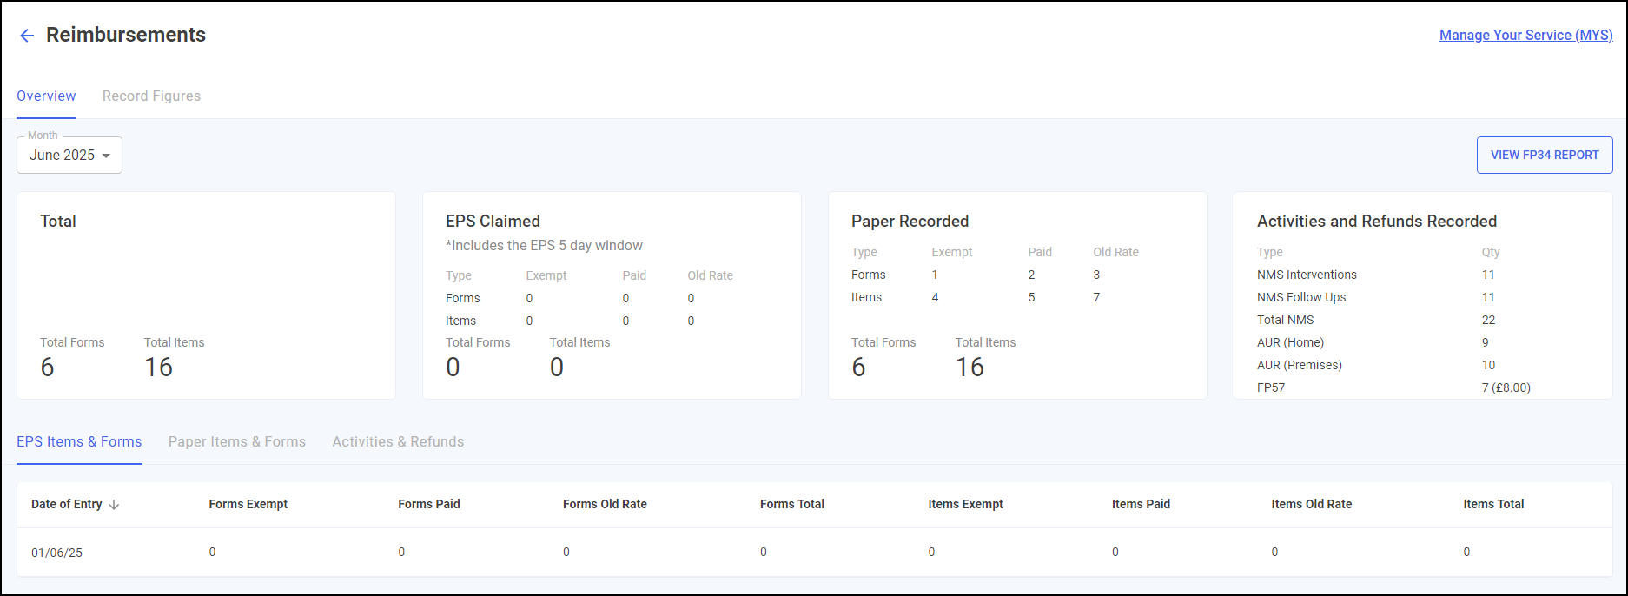The width and height of the screenshot is (1628, 596).
Task: Click the Forms Exempt column header
Action: pyautogui.click(x=248, y=505)
